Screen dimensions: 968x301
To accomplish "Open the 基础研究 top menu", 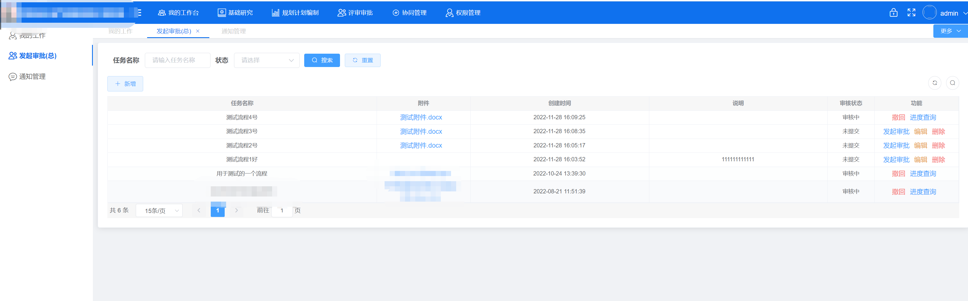I will pyautogui.click(x=235, y=13).
